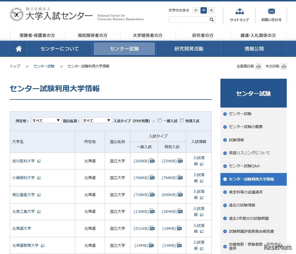Select large font size 大

tap(211, 10)
